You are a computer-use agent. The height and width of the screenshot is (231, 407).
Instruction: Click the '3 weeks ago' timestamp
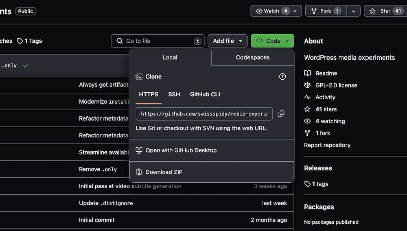click(x=270, y=186)
